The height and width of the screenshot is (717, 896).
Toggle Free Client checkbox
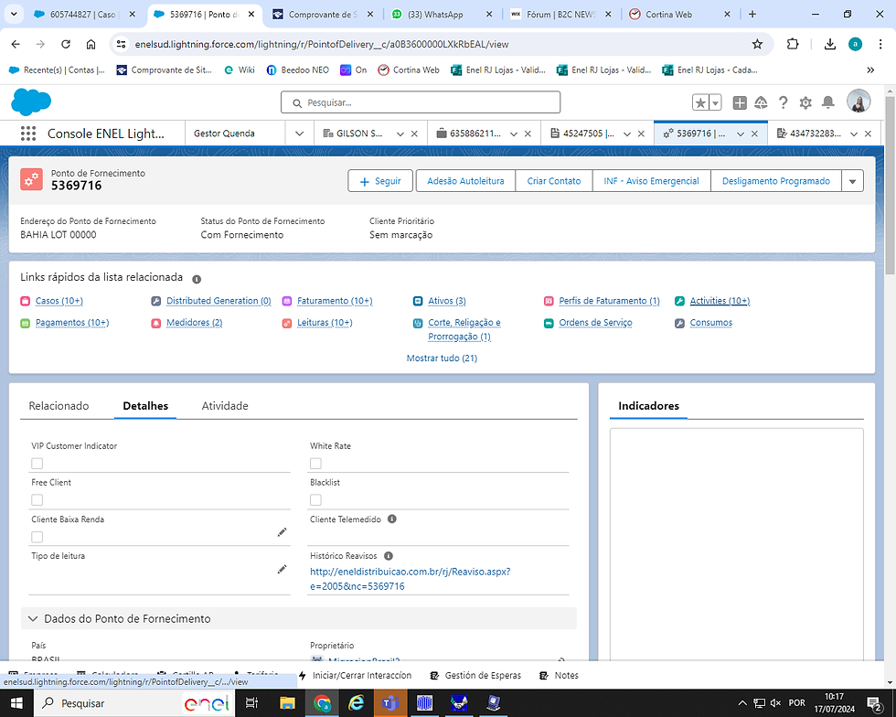click(x=37, y=499)
